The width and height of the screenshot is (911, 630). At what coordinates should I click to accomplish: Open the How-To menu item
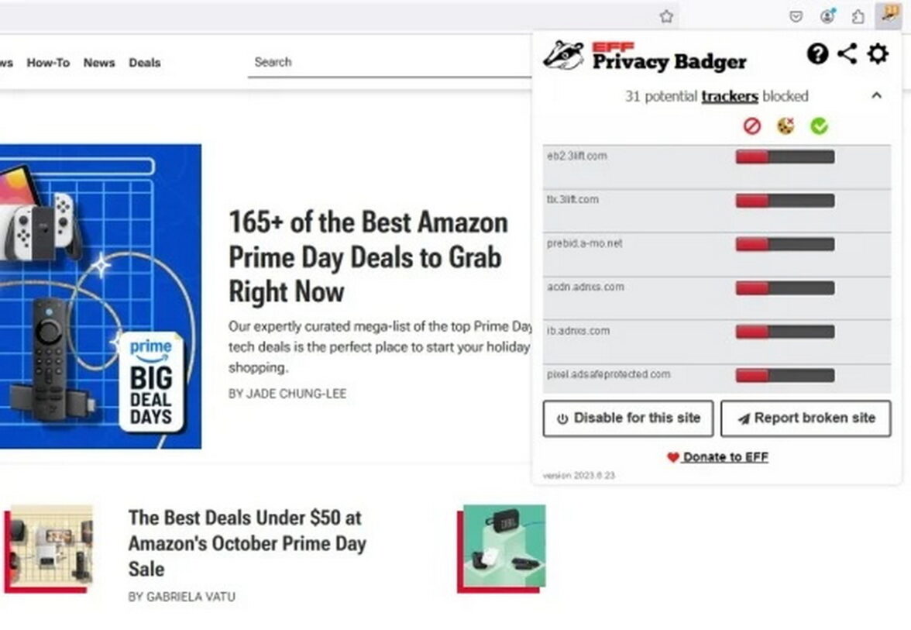coord(48,63)
